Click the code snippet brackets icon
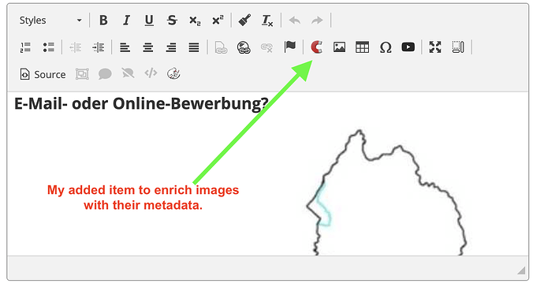Viewport: 544px width, 287px height. (x=151, y=73)
